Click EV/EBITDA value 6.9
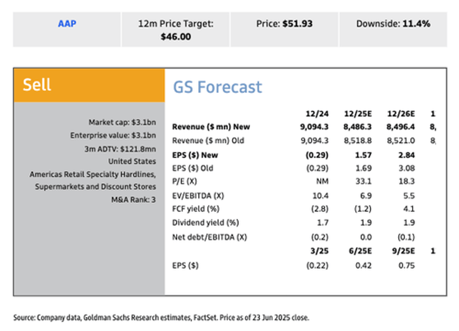The width and height of the screenshot is (459, 331). coord(365,196)
